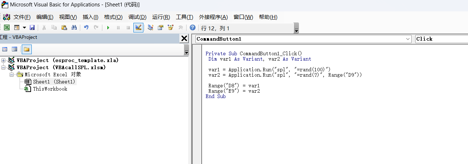
Task: Select VBAProject (esproc_template.xla) in tree
Action: pos(67,60)
